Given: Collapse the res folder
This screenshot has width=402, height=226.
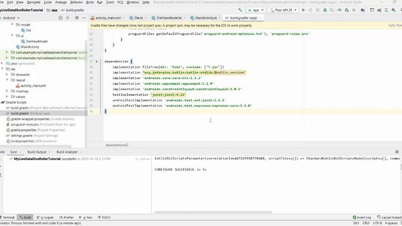Looking at the screenshot, I should click(x=2, y=69).
